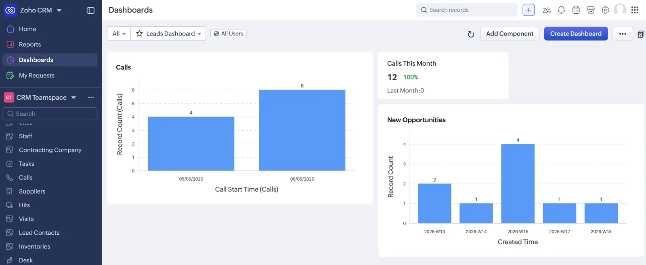Open Reports from the sidebar
Viewport: 646px width, 265px height.
50,44
